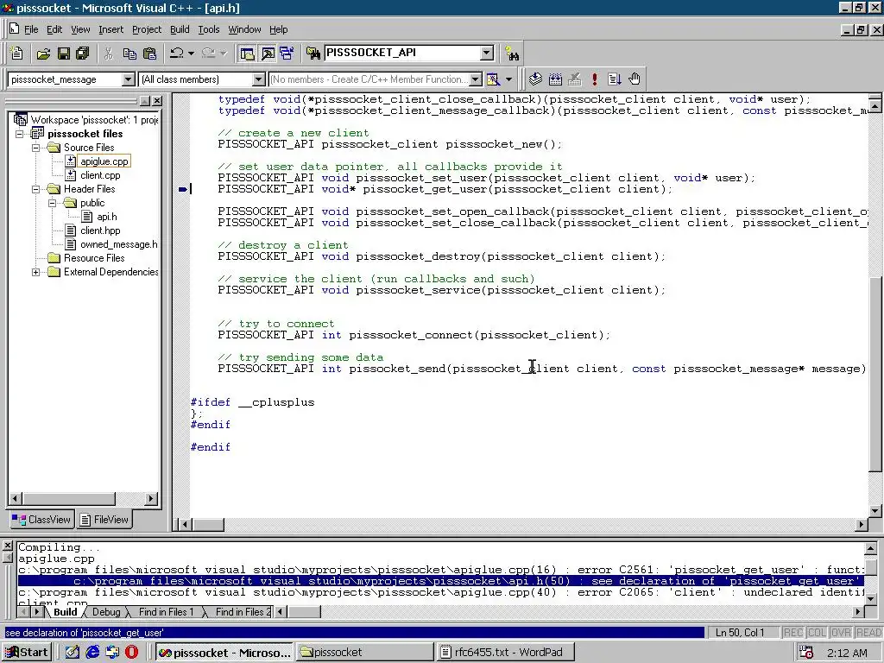Viewport: 884px width, 663px height.
Task: Select owned_message.h in file tree
Action: click(x=118, y=244)
